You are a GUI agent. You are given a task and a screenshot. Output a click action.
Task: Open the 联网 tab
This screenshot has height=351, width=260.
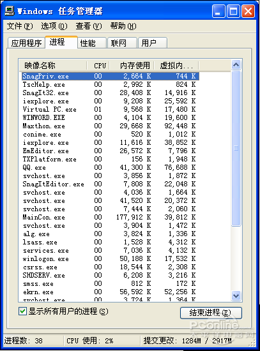tap(122, 43)
